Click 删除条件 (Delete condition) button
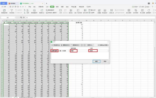This screenshot has width=156, height=98. pyautogui.click(x=65, y=45)
